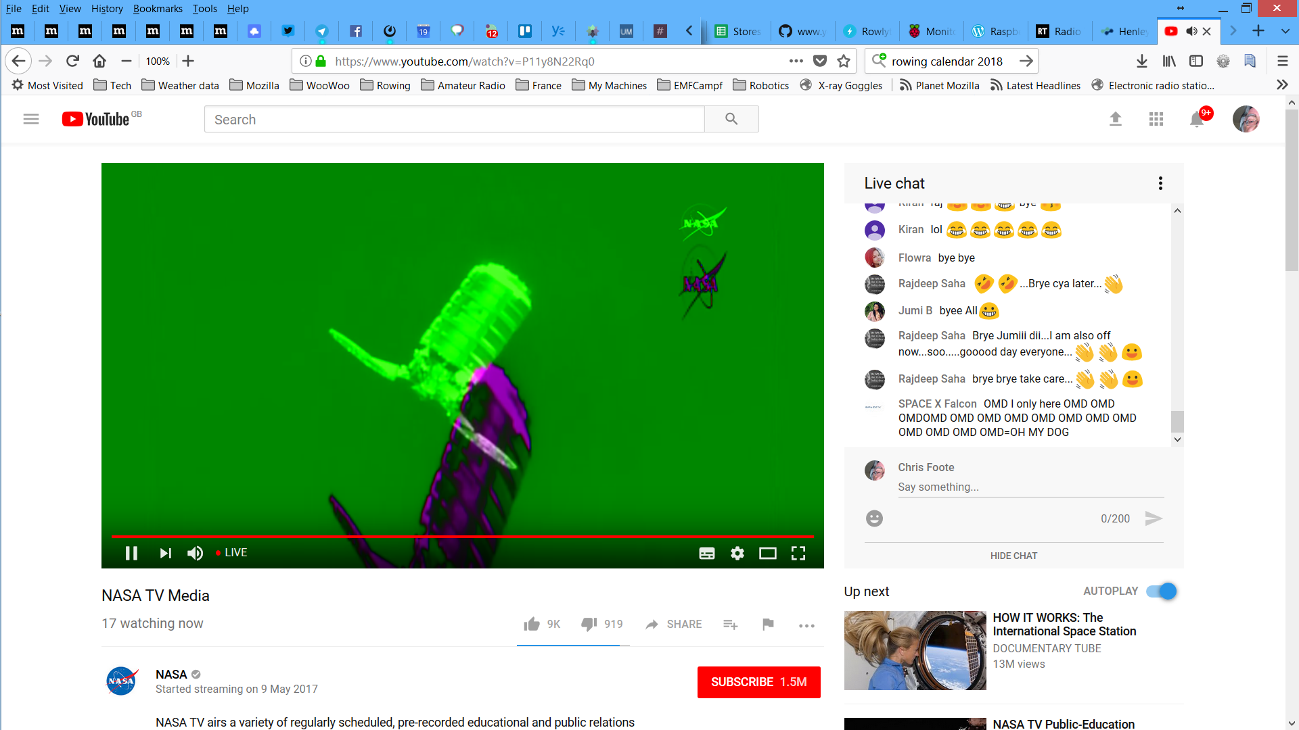Click the red video progress bar
Image resolution: width=1299 pixels, height=730 pixels.
point(463,536)
